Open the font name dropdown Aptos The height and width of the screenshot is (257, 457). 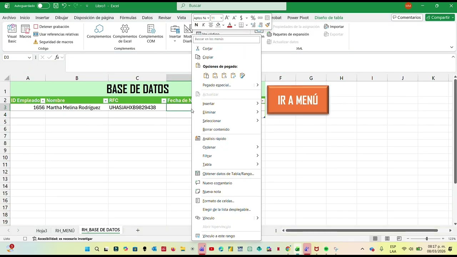[x=208, y=18]
